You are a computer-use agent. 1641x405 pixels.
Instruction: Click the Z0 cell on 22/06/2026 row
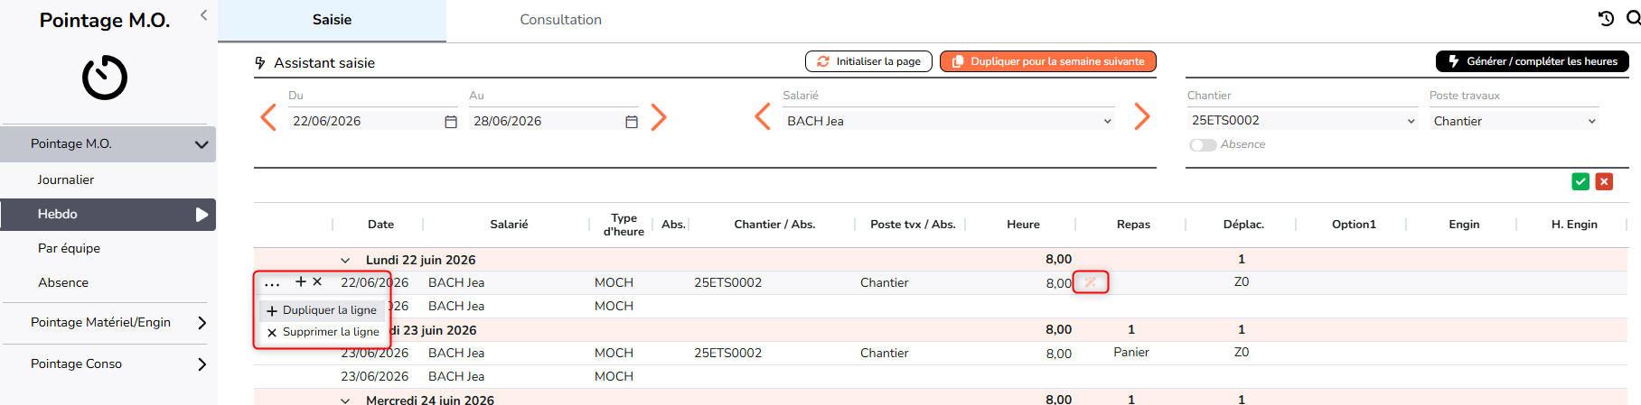pyautogui.click(x=1242, y=282)
